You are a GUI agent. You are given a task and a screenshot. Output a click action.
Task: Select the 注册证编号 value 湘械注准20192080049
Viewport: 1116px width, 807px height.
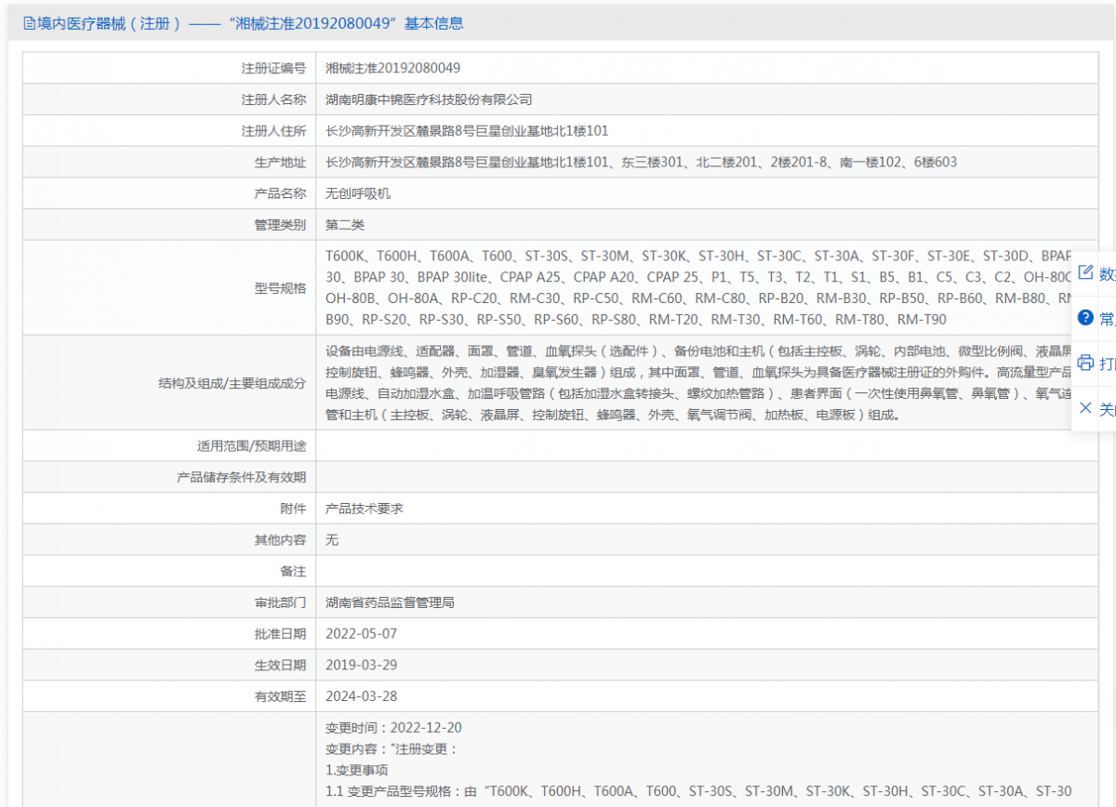[x=392, y=68]
